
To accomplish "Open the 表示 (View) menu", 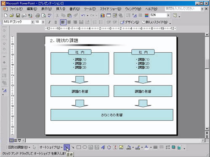I will tap(46, 9).
